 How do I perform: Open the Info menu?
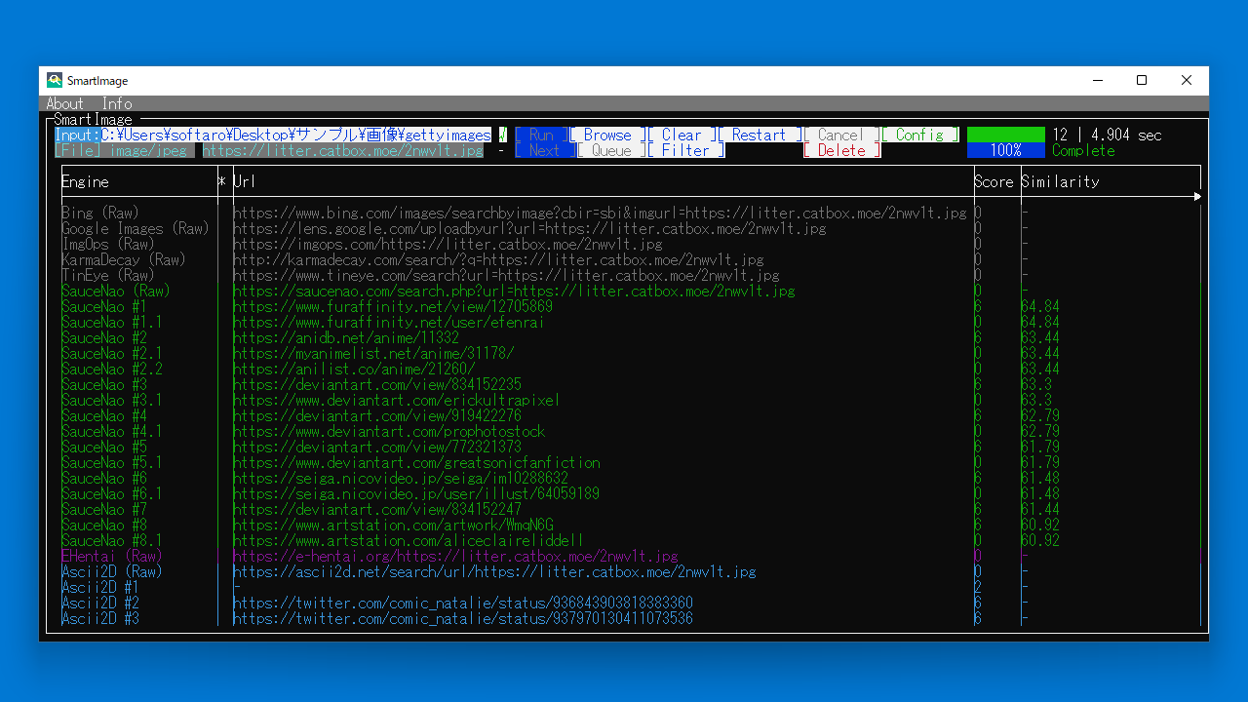click(117, 103)
